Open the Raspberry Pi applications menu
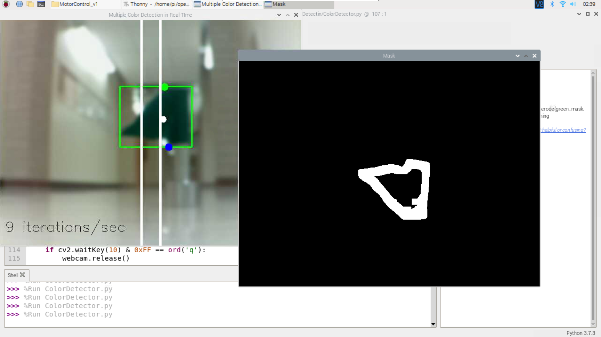The height and width of the screenshot is (337, 601). [6, 4]
